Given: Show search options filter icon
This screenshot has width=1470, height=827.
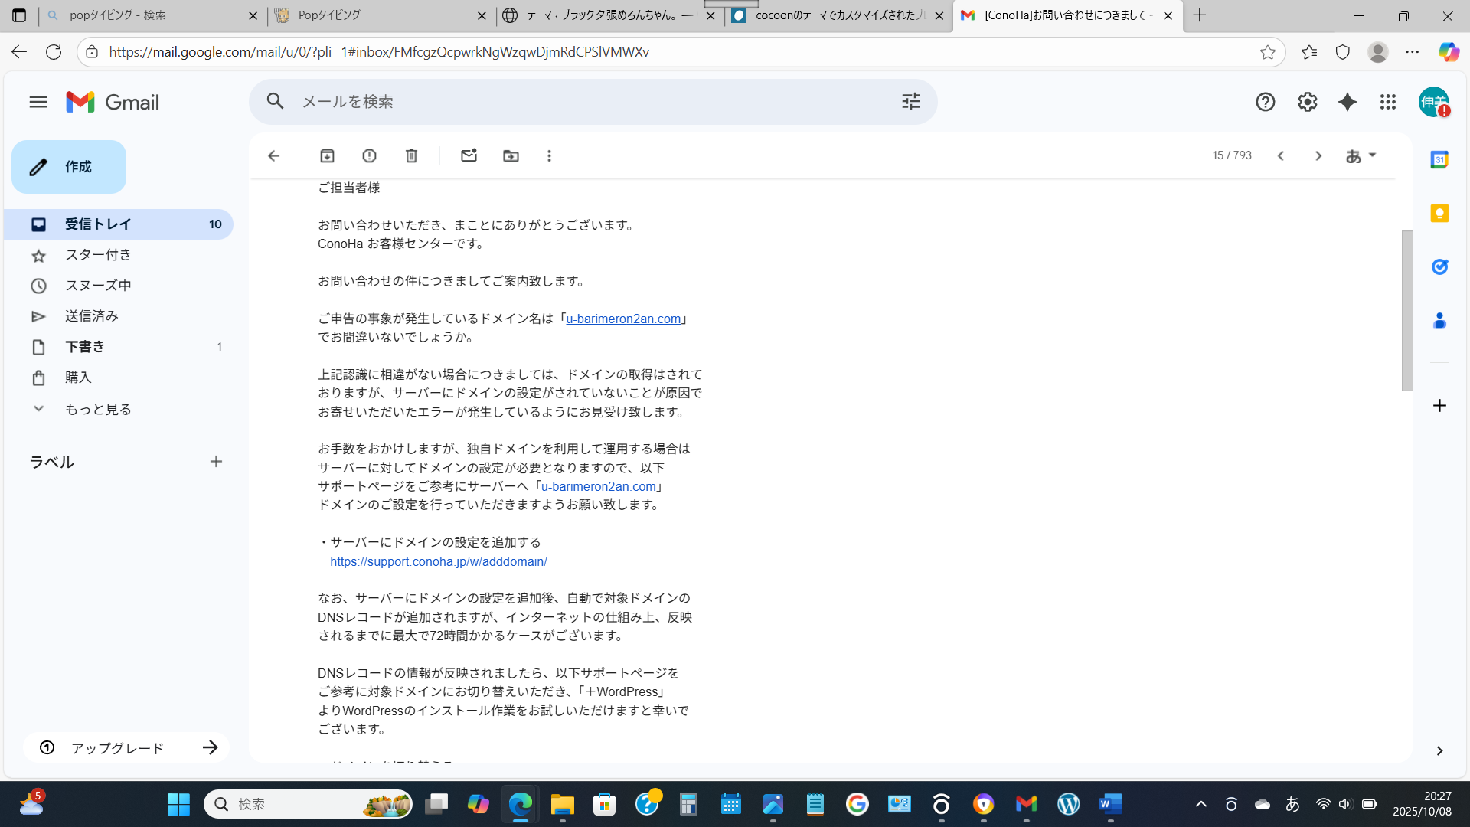Looking at the screenshot, I should pyautogui.click(x=910, y=102).
